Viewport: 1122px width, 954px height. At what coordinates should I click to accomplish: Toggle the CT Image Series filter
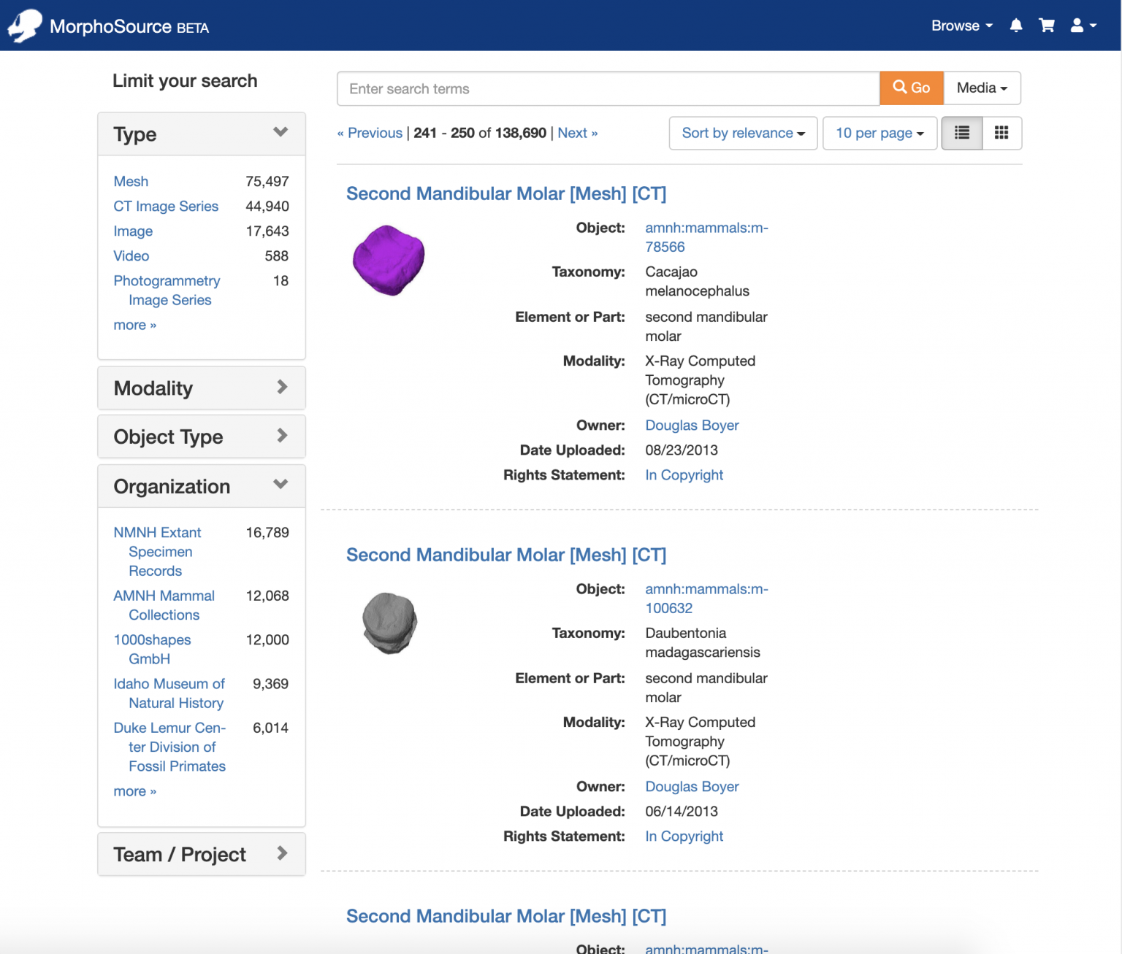click(166, 206)
